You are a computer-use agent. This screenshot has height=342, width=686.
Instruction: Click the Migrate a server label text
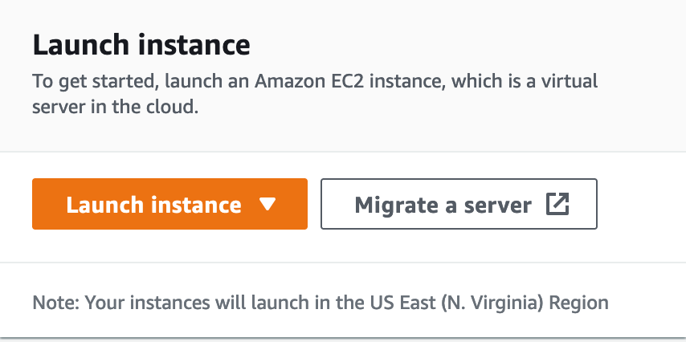click(x=443, y=205)
